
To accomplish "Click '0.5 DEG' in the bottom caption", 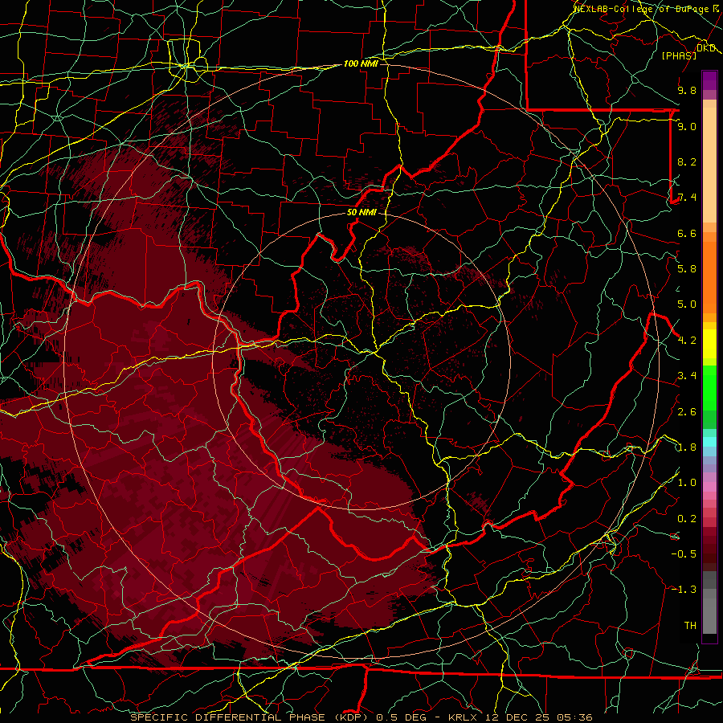I will [401, 717].
